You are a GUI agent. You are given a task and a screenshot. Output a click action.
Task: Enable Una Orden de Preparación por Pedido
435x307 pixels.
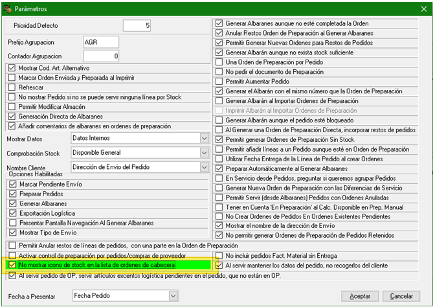219,62
